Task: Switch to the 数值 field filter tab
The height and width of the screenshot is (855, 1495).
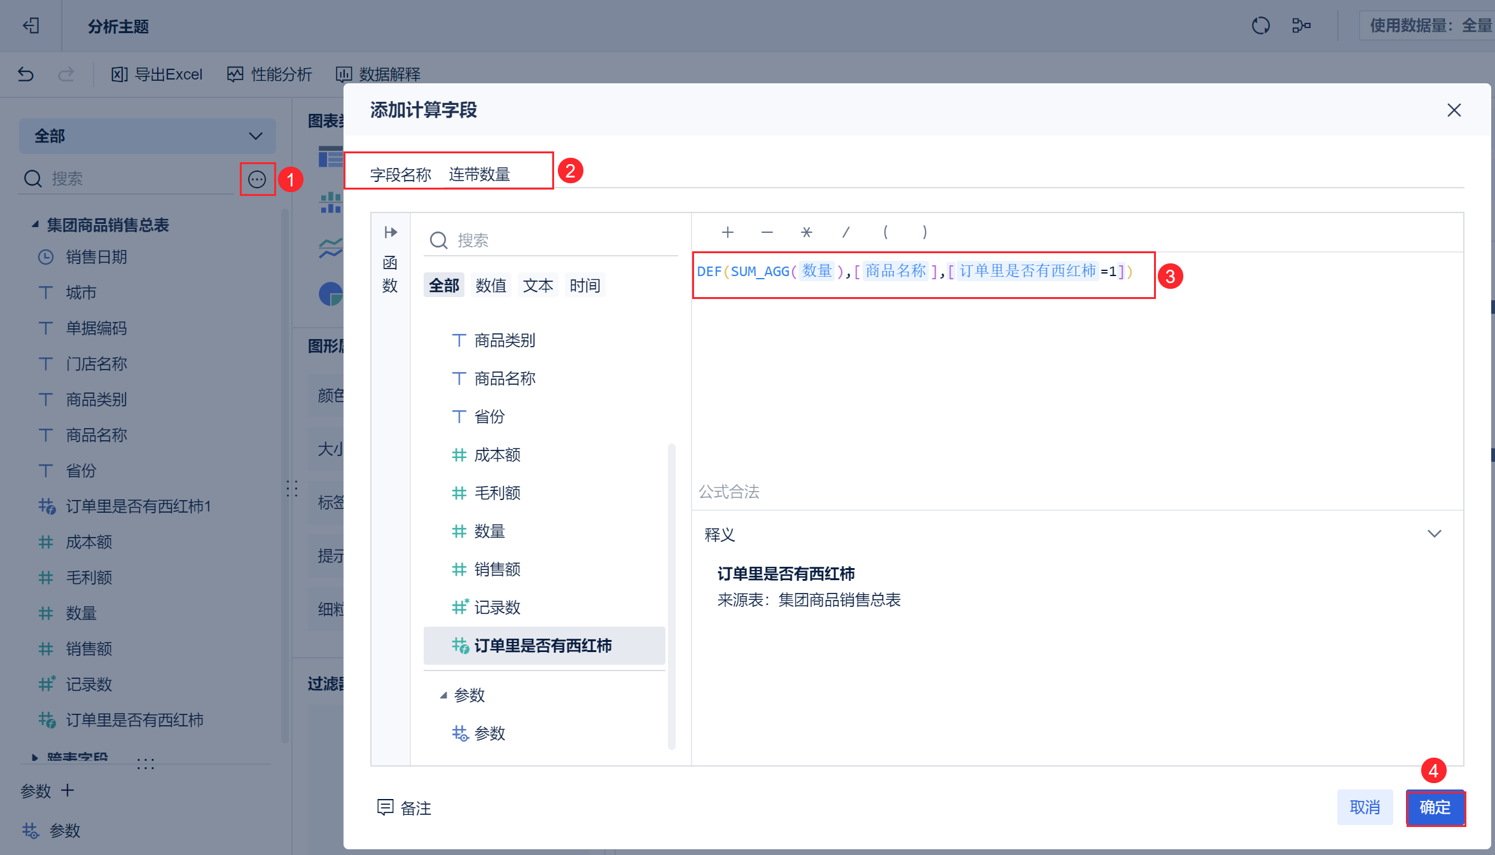Action: pos(490,286)
